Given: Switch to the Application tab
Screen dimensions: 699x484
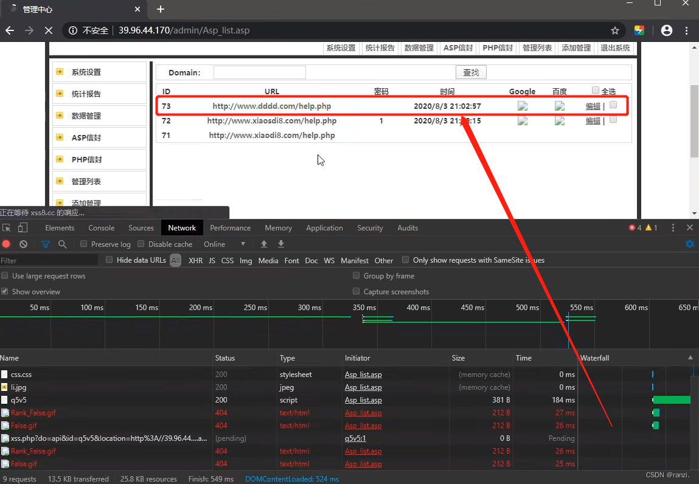Looking at the screenshot, I should tap(324, 228).
